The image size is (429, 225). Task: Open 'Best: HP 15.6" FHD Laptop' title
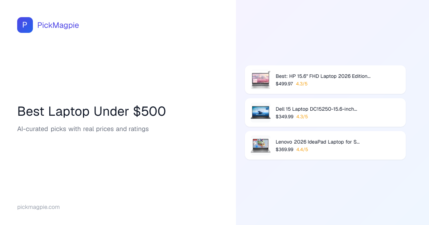(x=323, y=76)
